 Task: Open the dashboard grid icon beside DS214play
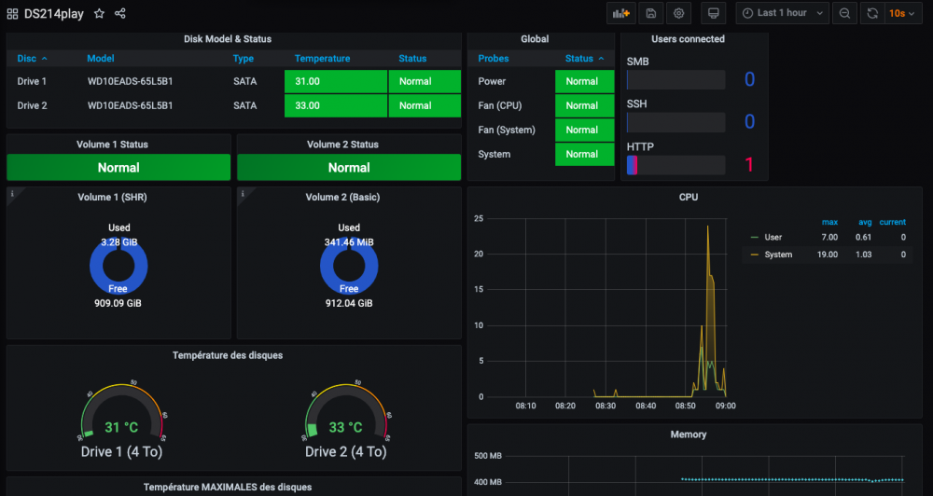(x=13, y=14)
